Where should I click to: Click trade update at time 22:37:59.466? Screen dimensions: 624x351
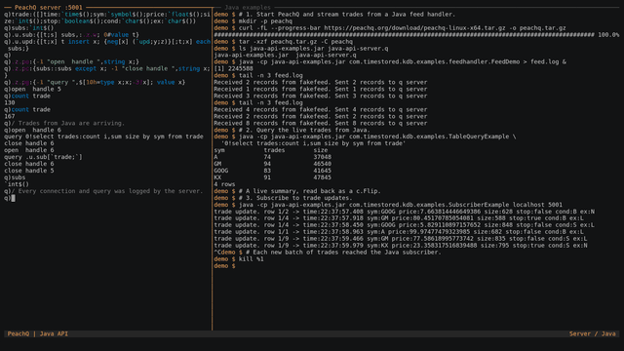pos(401,238)
